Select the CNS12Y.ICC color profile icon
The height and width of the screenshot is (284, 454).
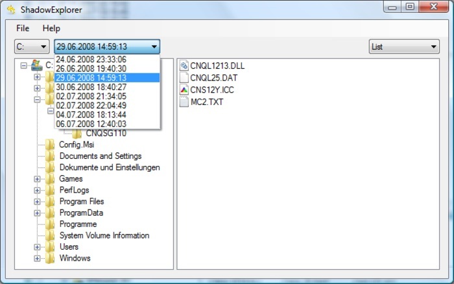(184, 89)
